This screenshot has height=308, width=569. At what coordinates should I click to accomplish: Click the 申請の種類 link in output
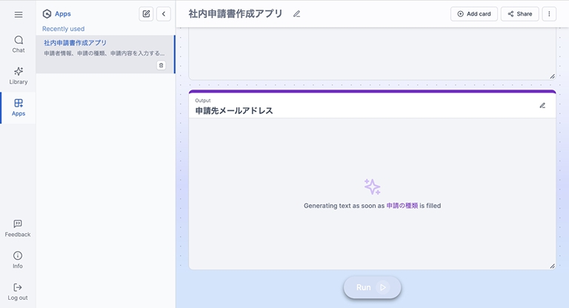coord(402,206)
